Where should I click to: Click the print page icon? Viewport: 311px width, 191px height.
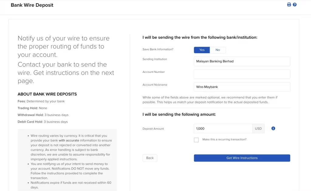(289, 5)
